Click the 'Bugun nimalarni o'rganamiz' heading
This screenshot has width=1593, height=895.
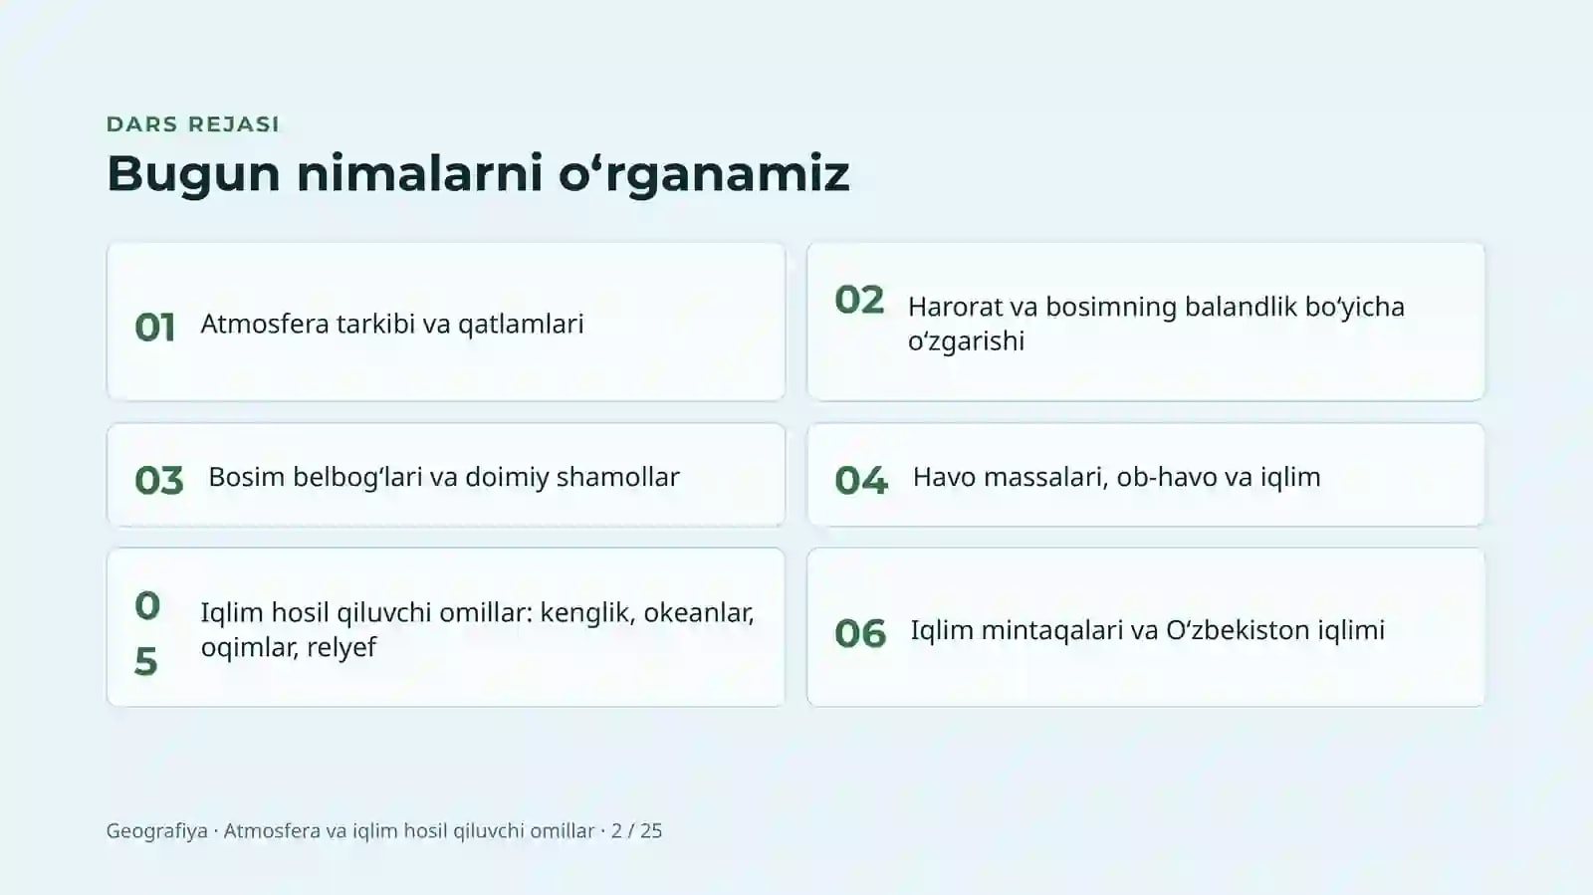[x=478, y=173]
